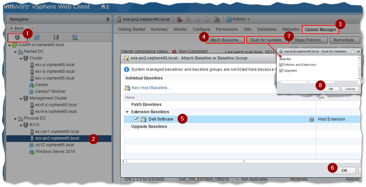Open the Actions dropdown arrow
The height and width of the screenshot is (187, 366).
click(x=249, y=19)
